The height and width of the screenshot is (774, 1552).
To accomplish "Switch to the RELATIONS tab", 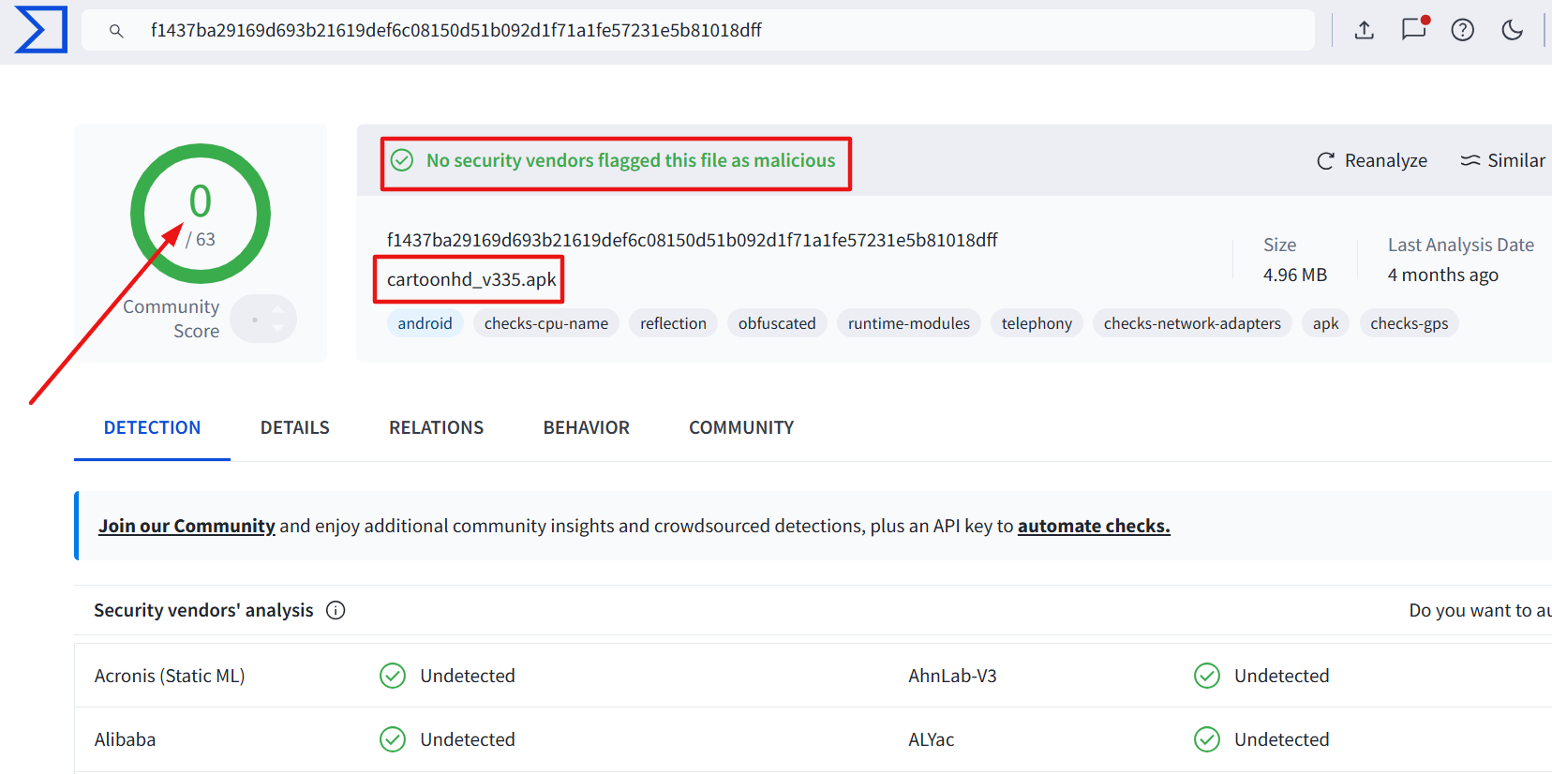I will 437,427.
